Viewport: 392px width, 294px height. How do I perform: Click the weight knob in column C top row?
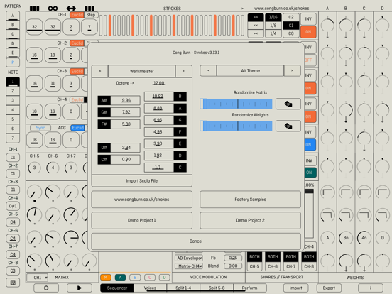coord(364,26)
